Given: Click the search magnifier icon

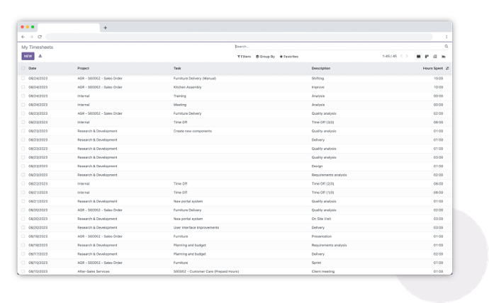Looking at the screenshot, I should click(x=446, y=47).
